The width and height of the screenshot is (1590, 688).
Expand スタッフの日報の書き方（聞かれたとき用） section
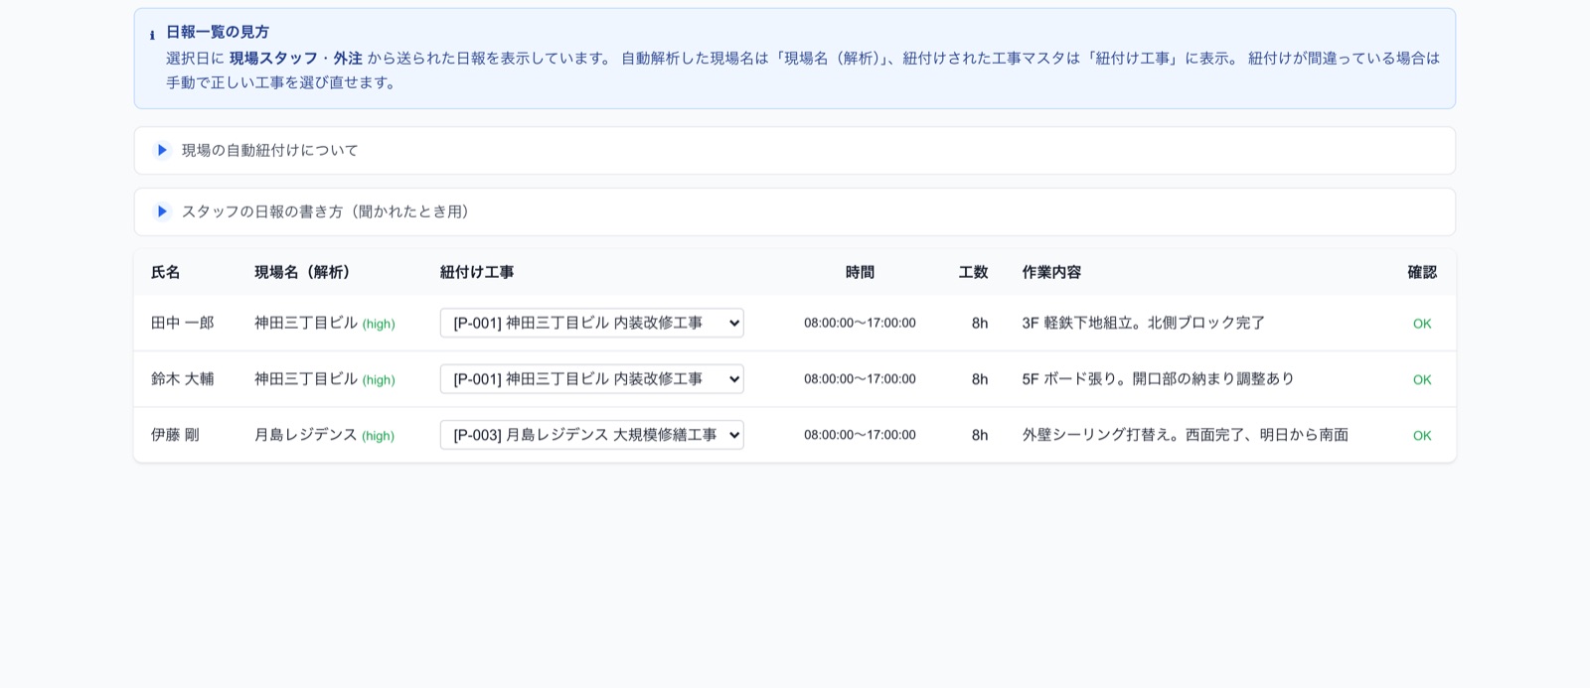coord(795,211)
